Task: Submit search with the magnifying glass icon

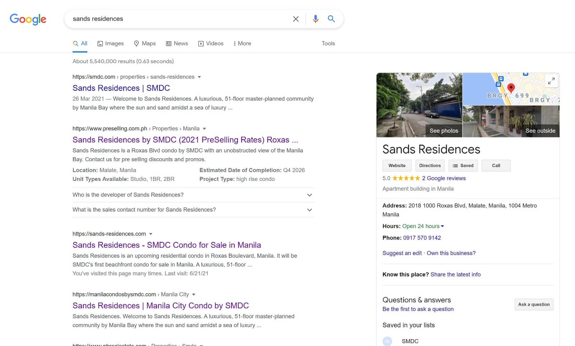Action: (x=331, y=19)
